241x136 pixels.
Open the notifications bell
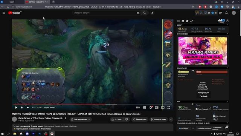click(x=226, y=13)
